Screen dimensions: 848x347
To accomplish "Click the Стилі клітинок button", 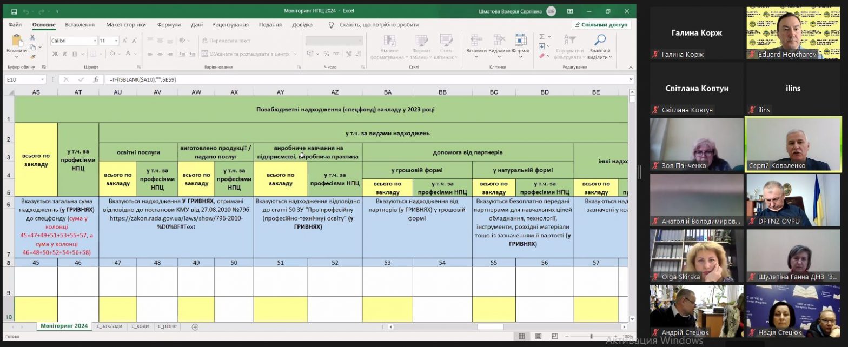I will [446, 46].
